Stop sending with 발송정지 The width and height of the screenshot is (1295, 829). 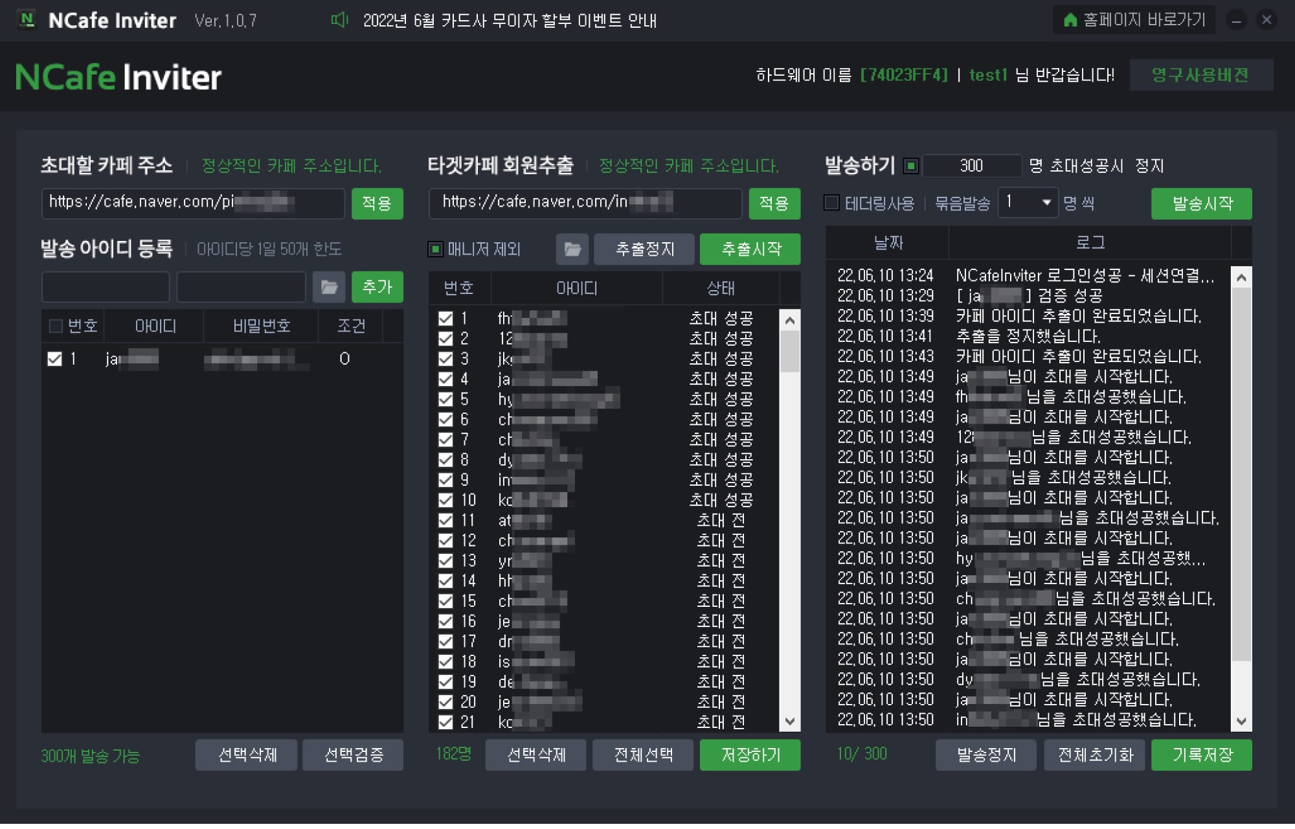(986, 755)
